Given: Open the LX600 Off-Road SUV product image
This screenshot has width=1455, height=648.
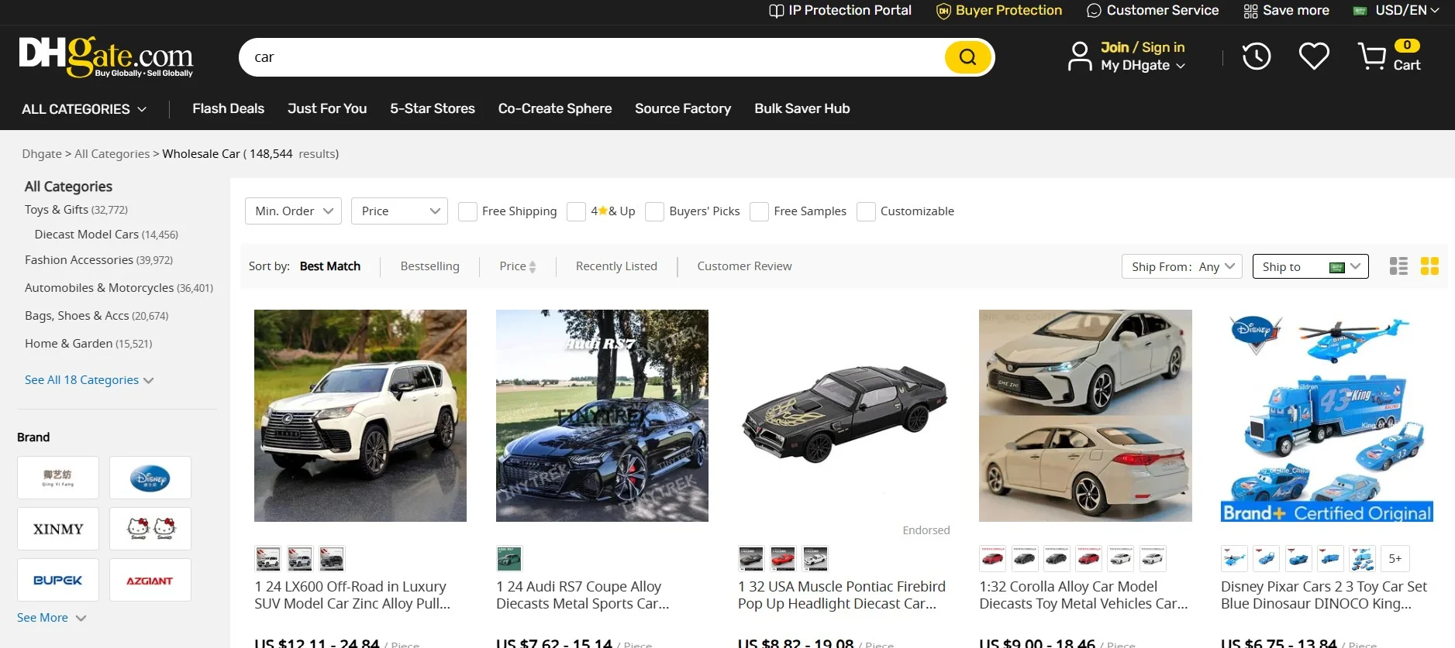Looking at the screenshot, I should (360, 416).
